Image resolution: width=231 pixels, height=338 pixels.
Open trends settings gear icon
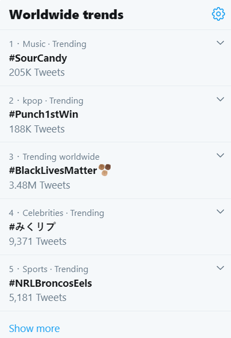click(x=218, y=14)
